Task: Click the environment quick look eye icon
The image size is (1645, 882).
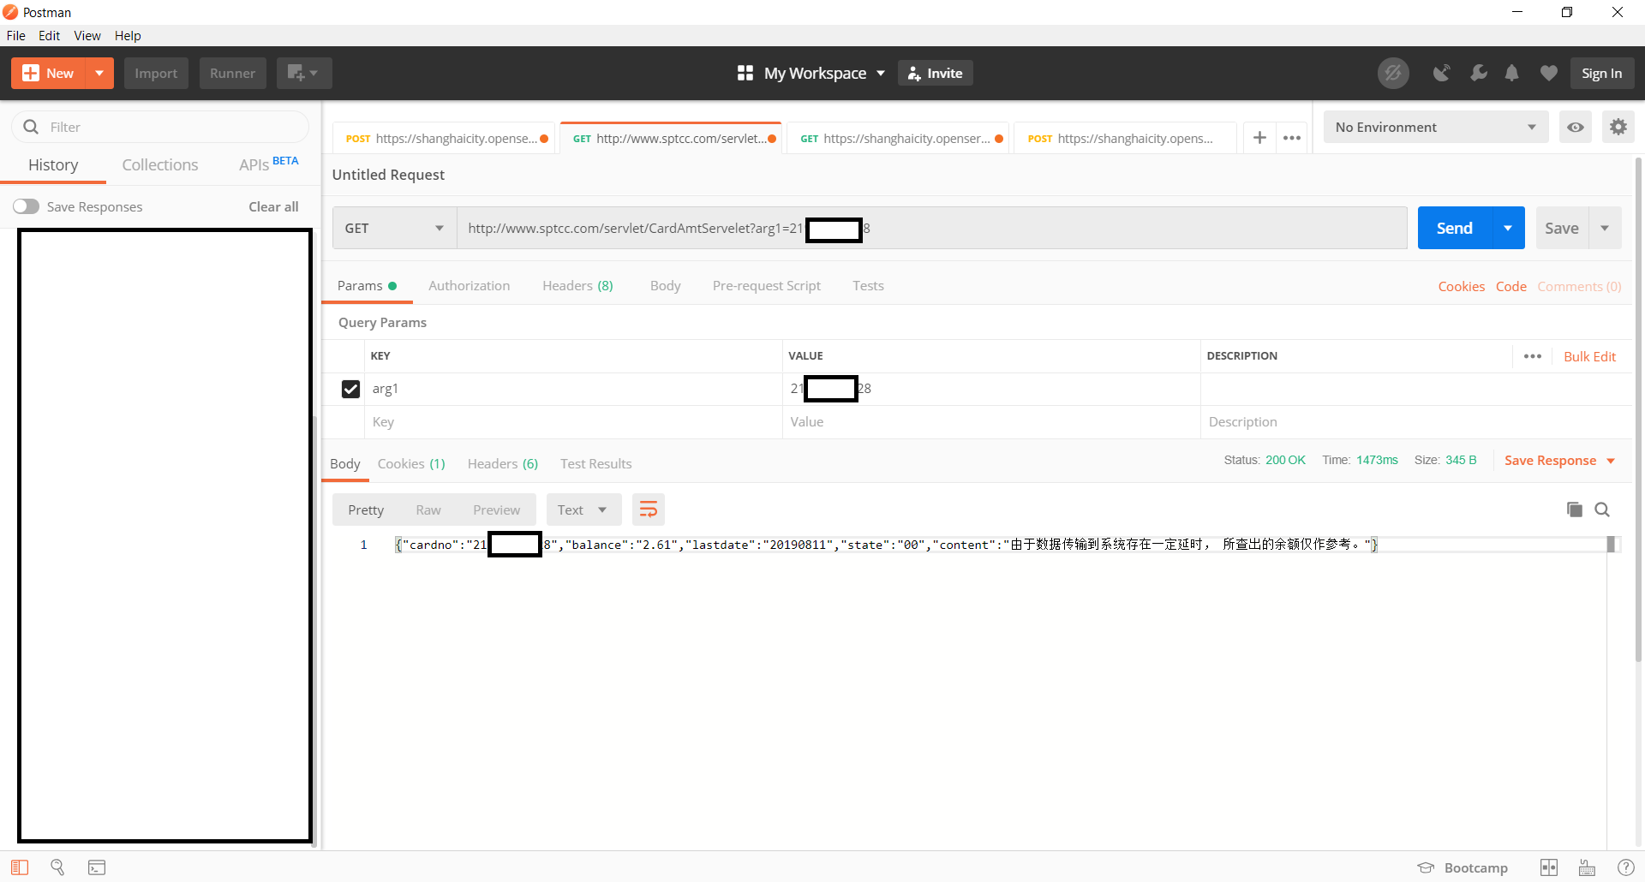Action: coord(1575,128)
